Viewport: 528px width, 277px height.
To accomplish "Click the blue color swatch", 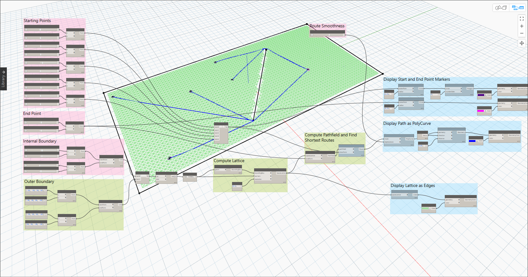I will [x=472, y=141].
